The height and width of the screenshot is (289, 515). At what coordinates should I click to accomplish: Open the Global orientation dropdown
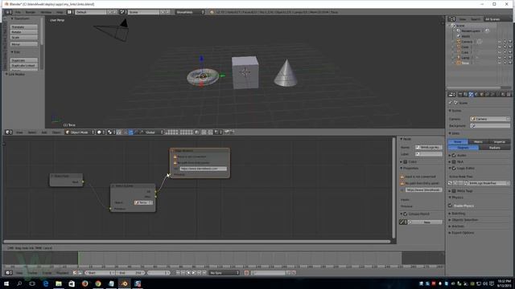point(154,132)
